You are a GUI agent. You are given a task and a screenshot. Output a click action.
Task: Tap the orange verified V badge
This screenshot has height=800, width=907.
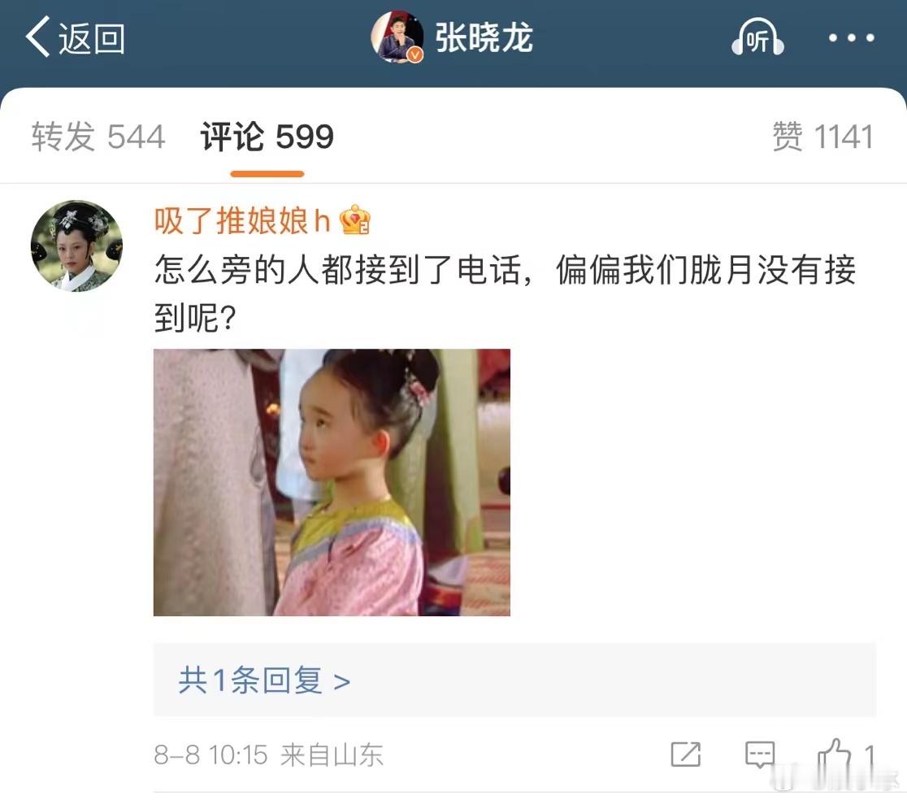pos(414,55)
